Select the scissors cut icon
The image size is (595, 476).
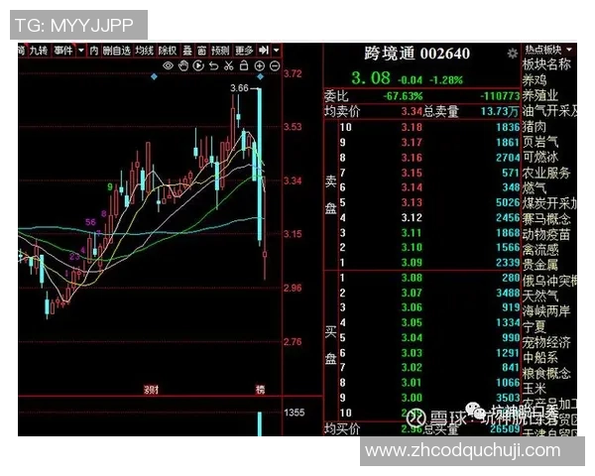pos(229,65)
